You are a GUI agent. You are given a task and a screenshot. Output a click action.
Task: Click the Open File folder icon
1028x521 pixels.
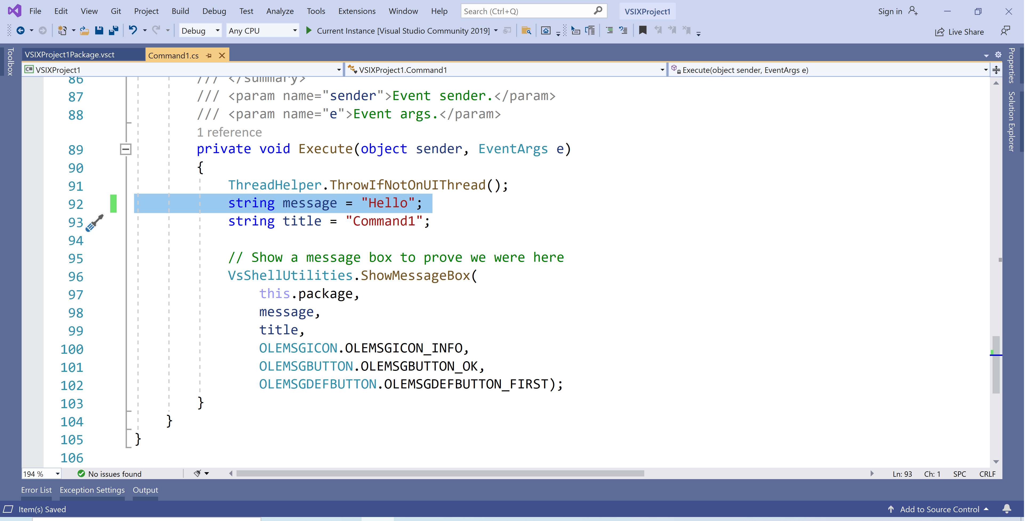[x=84, y=30]
